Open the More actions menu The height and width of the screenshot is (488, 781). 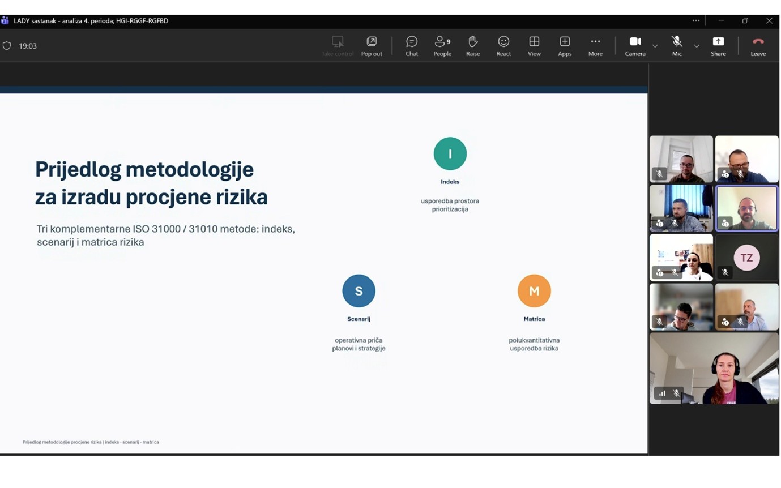(x=595, y=46)
